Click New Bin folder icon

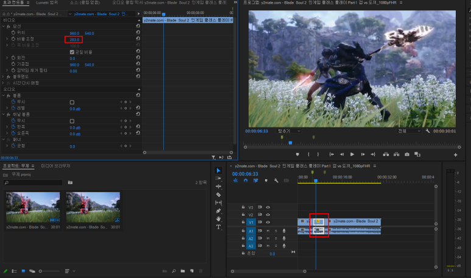[x=183, y=271]
